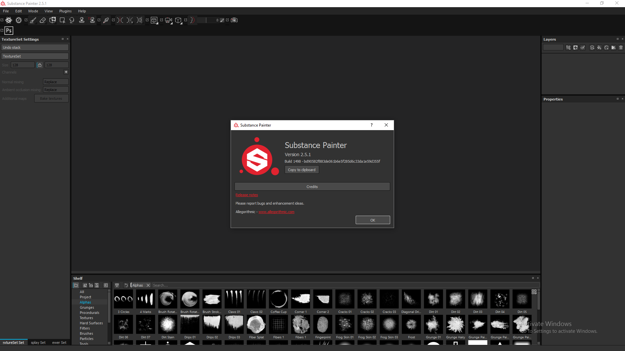625x351 pixels.
Task: Click the Credits button
Action: point(312,187)
